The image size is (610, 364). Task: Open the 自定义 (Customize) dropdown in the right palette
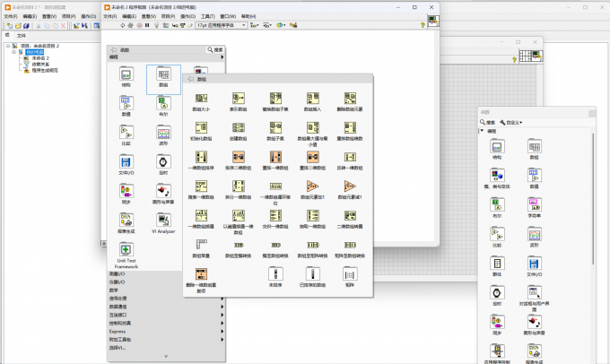[x=510, y=123]
